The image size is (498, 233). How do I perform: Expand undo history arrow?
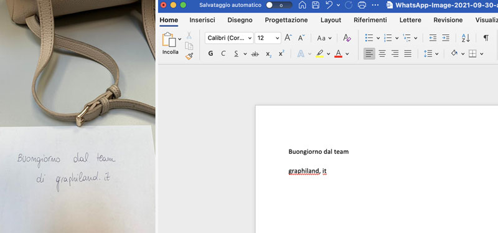point(338,5)
